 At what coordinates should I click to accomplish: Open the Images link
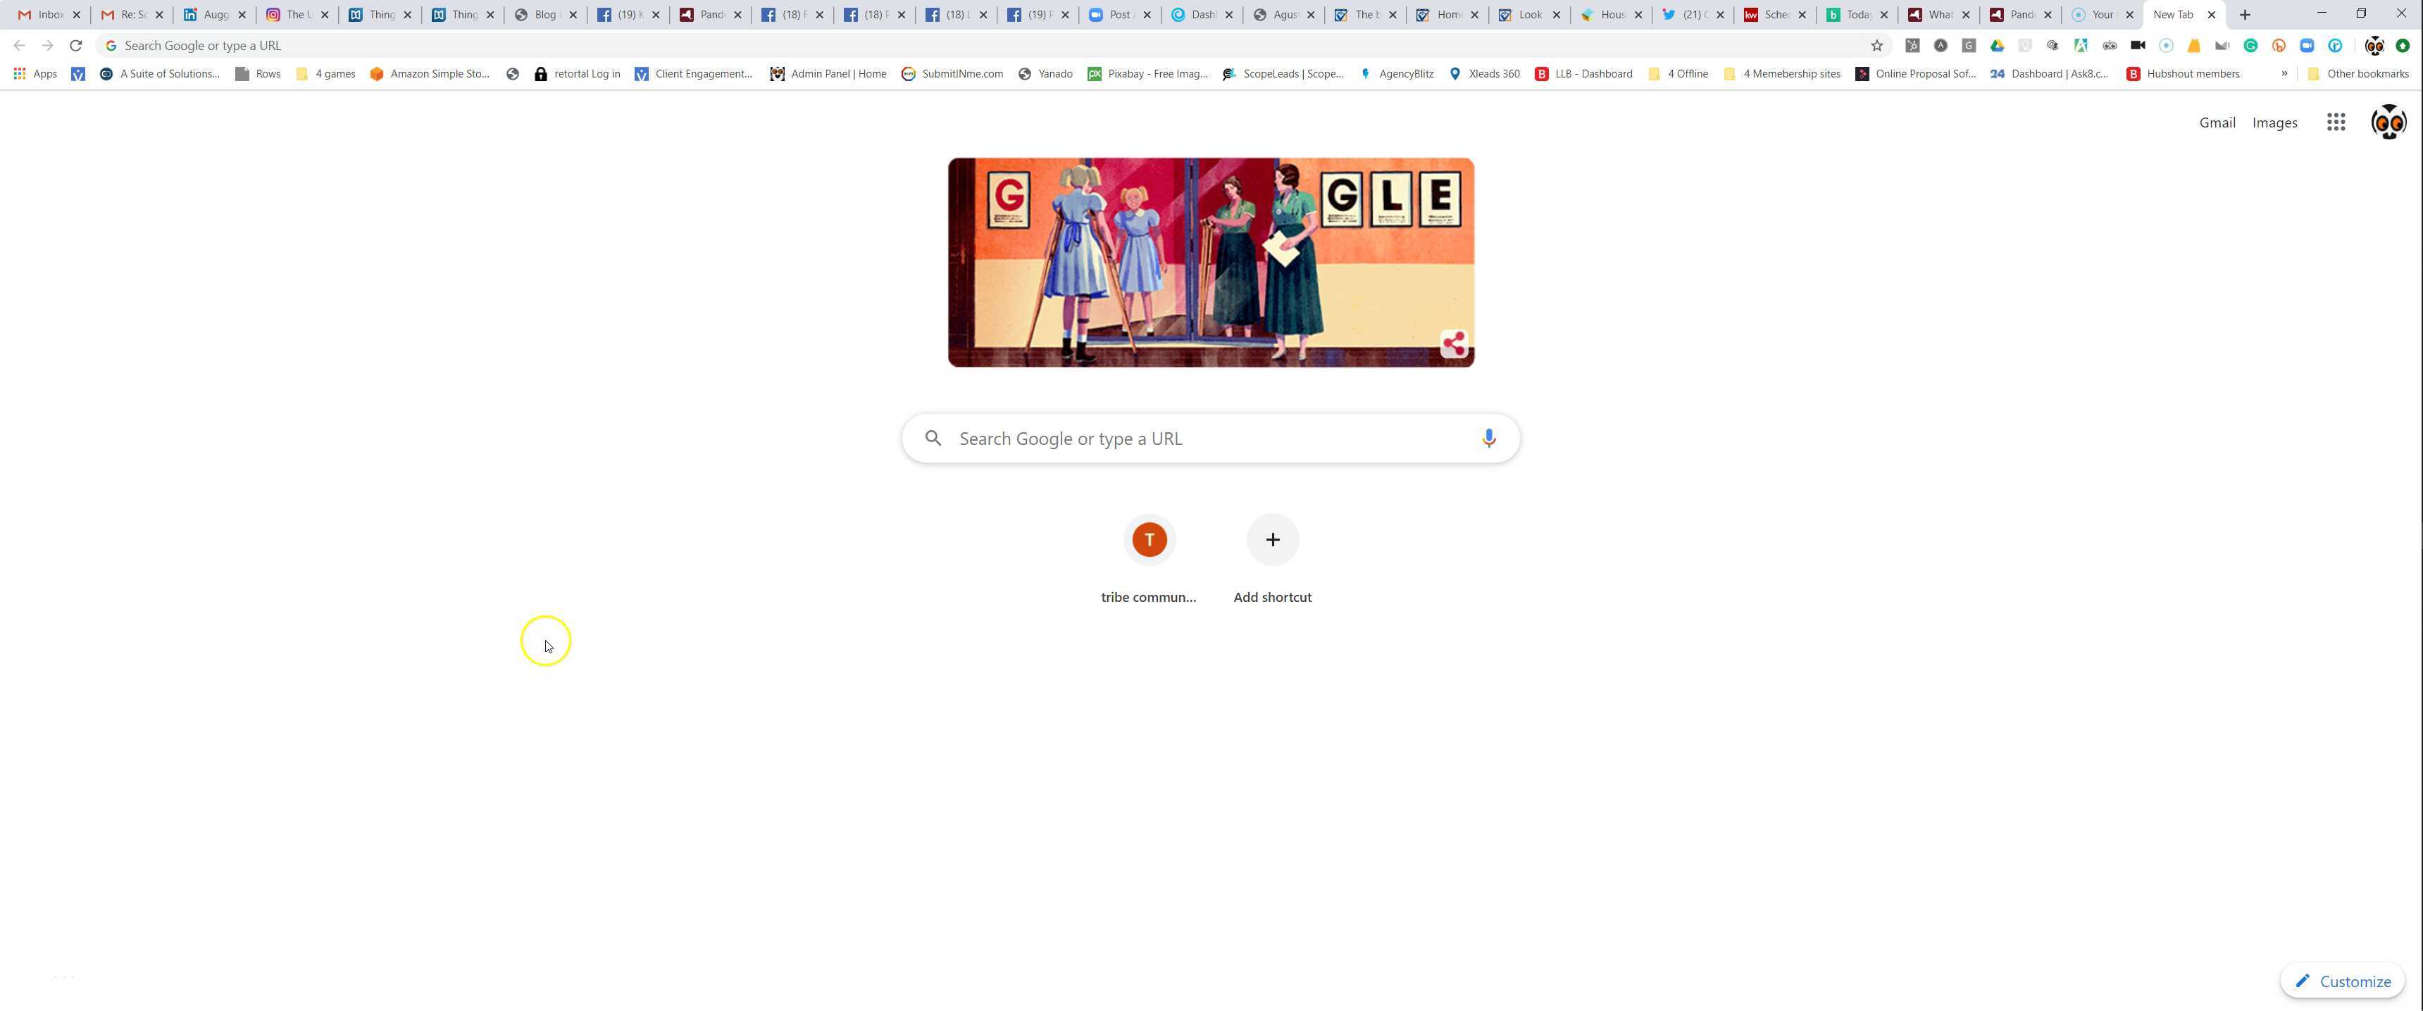2274,123
